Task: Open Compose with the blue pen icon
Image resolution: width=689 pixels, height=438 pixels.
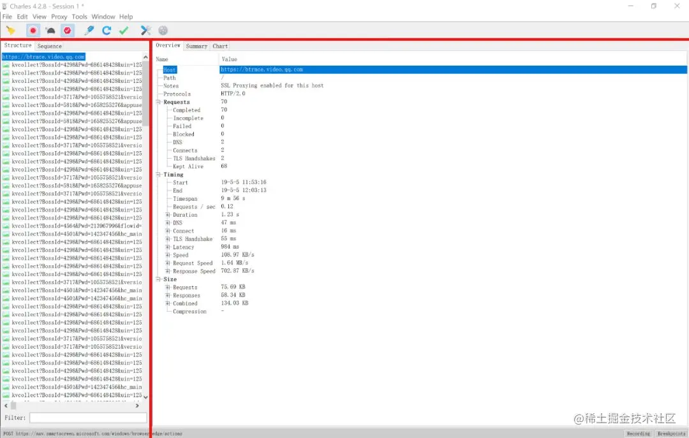Action: pos(89,31)
